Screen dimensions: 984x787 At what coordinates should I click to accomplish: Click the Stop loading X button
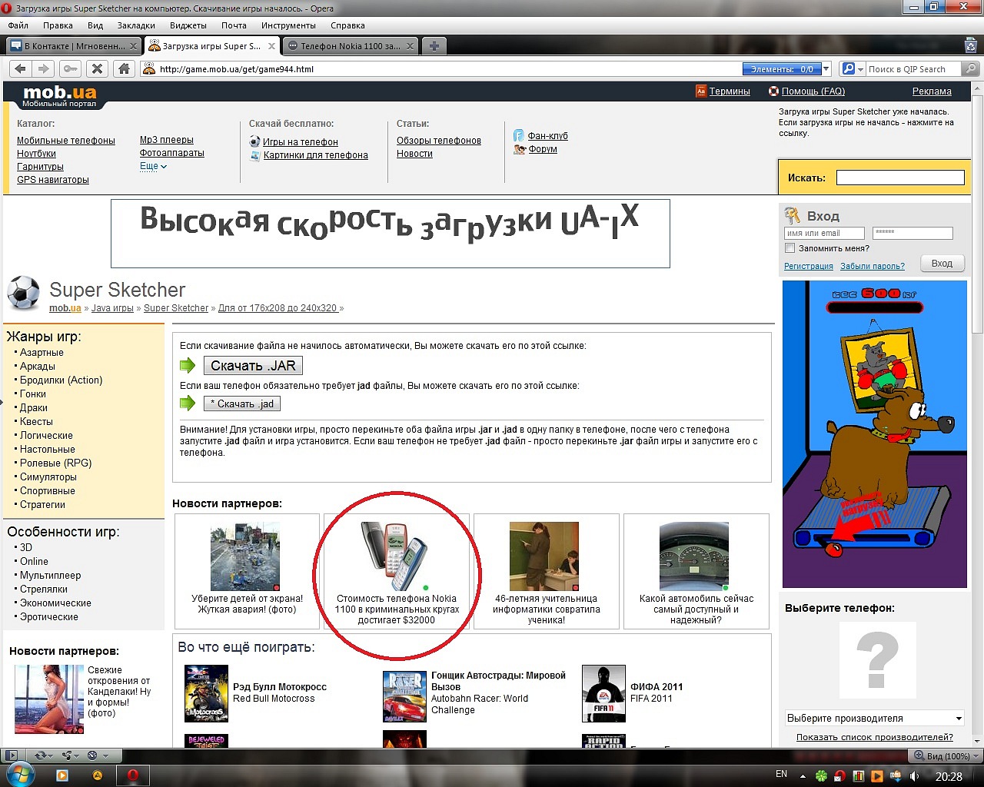(97, 68)
